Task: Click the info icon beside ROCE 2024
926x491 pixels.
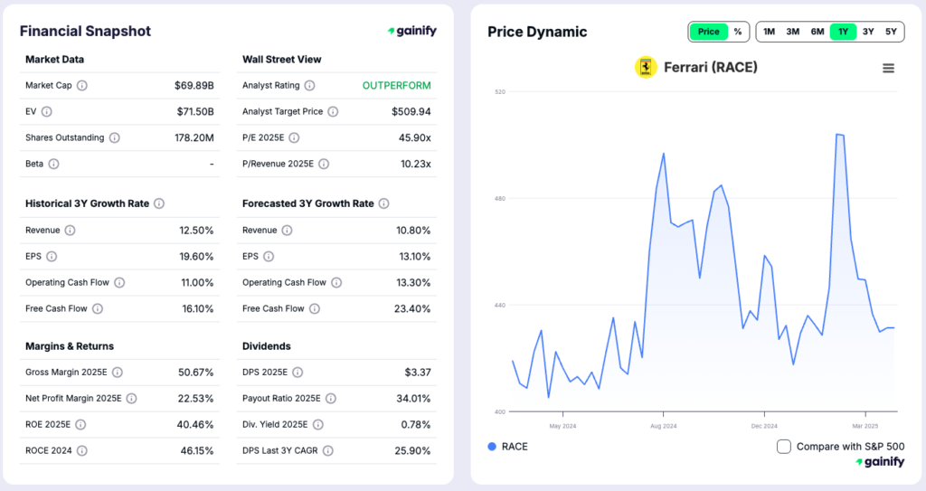Action: pos(82,450)
